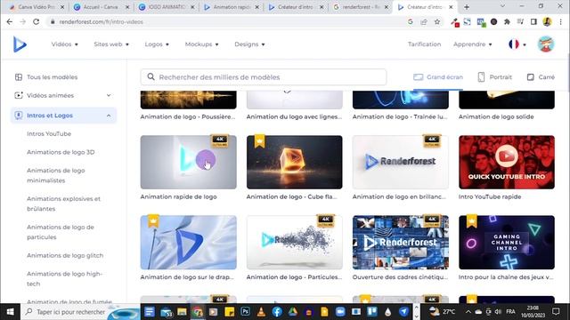This screenshot has height=320, width=570.
Task: Expand the Sites web dropdown
Action: (111, 44)
